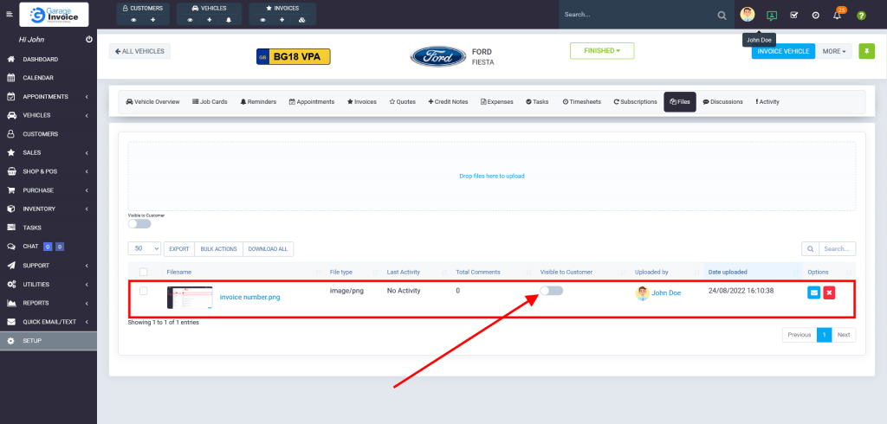Collapse the sidebar with the hamburger icon
This screenshot has width=887, height=424.
(x=9, y=14)
